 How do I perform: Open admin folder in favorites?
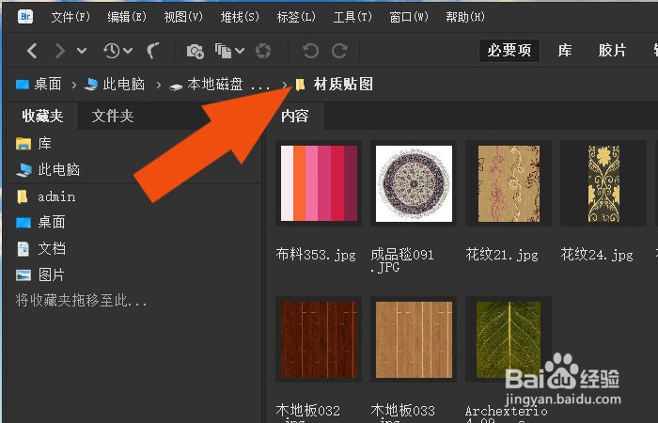(x=45, y=196)
